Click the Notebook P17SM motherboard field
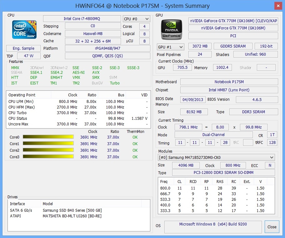 [x=229, y=82]
